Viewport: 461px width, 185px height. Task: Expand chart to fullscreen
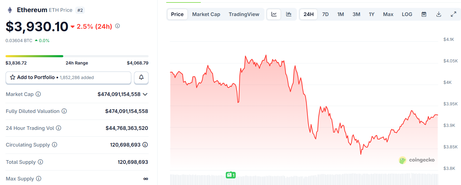pos(453,14)
